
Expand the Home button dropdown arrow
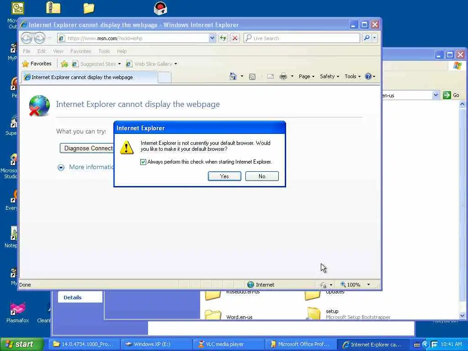[242, 76]
